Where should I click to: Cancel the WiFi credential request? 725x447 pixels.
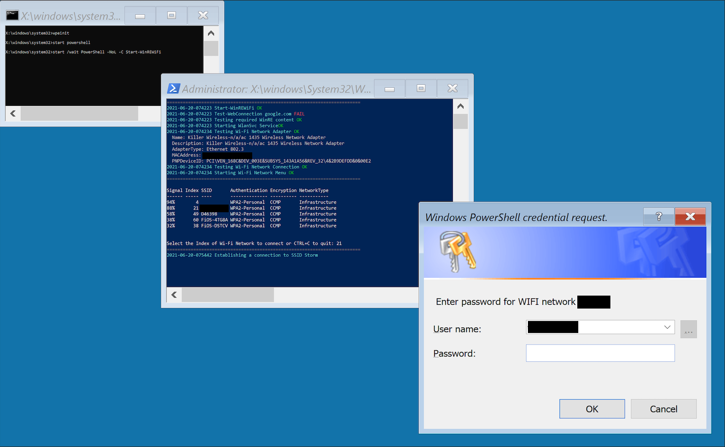click(663, 409)
